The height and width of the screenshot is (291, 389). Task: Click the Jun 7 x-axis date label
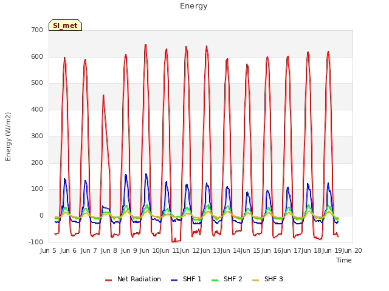(x=89, y=251)
